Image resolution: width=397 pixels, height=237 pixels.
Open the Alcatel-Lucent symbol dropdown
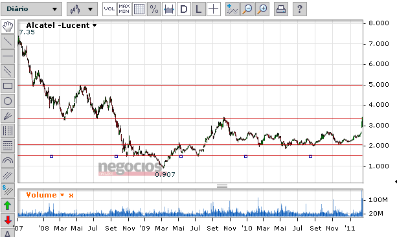pyautogui.click(x=95, y=25)
